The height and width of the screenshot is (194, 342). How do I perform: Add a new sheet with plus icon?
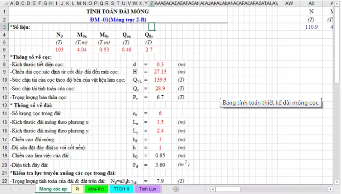[176, 189]
